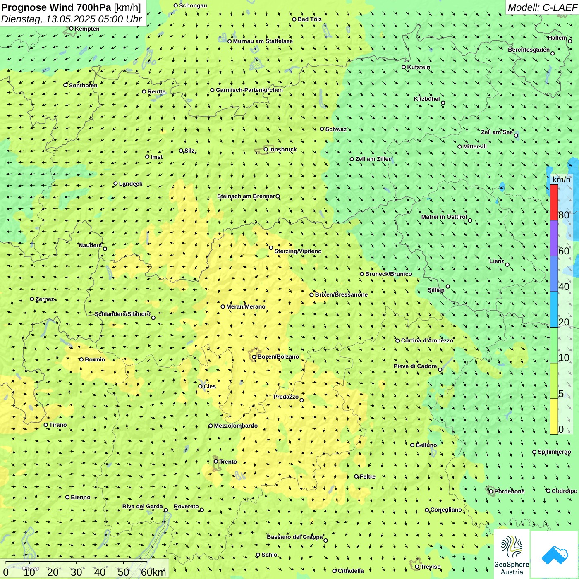This screenshot has width=579, height=579.
Task: Click the Tirano label
Action: [58, 425]
